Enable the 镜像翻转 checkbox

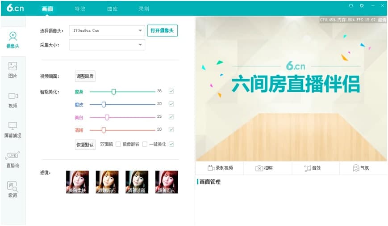point(145,144)
